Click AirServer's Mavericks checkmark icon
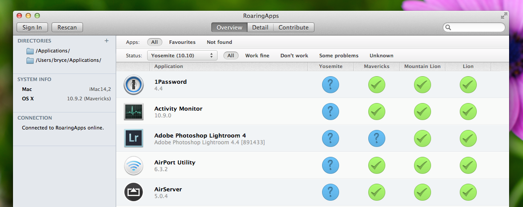523x207 pixels. click(377, 192)
